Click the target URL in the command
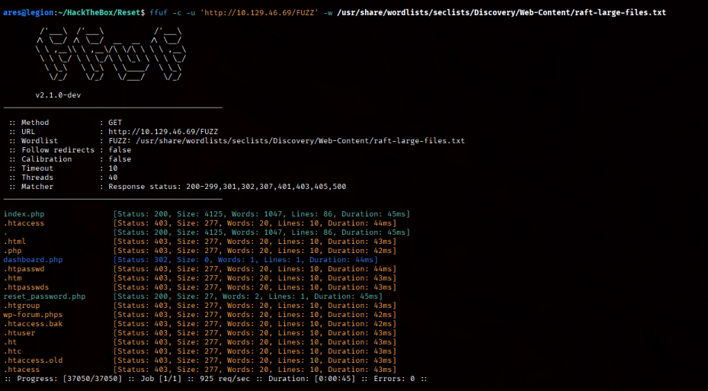This screenshot has width=708, height=391. (x=260, y=13)
